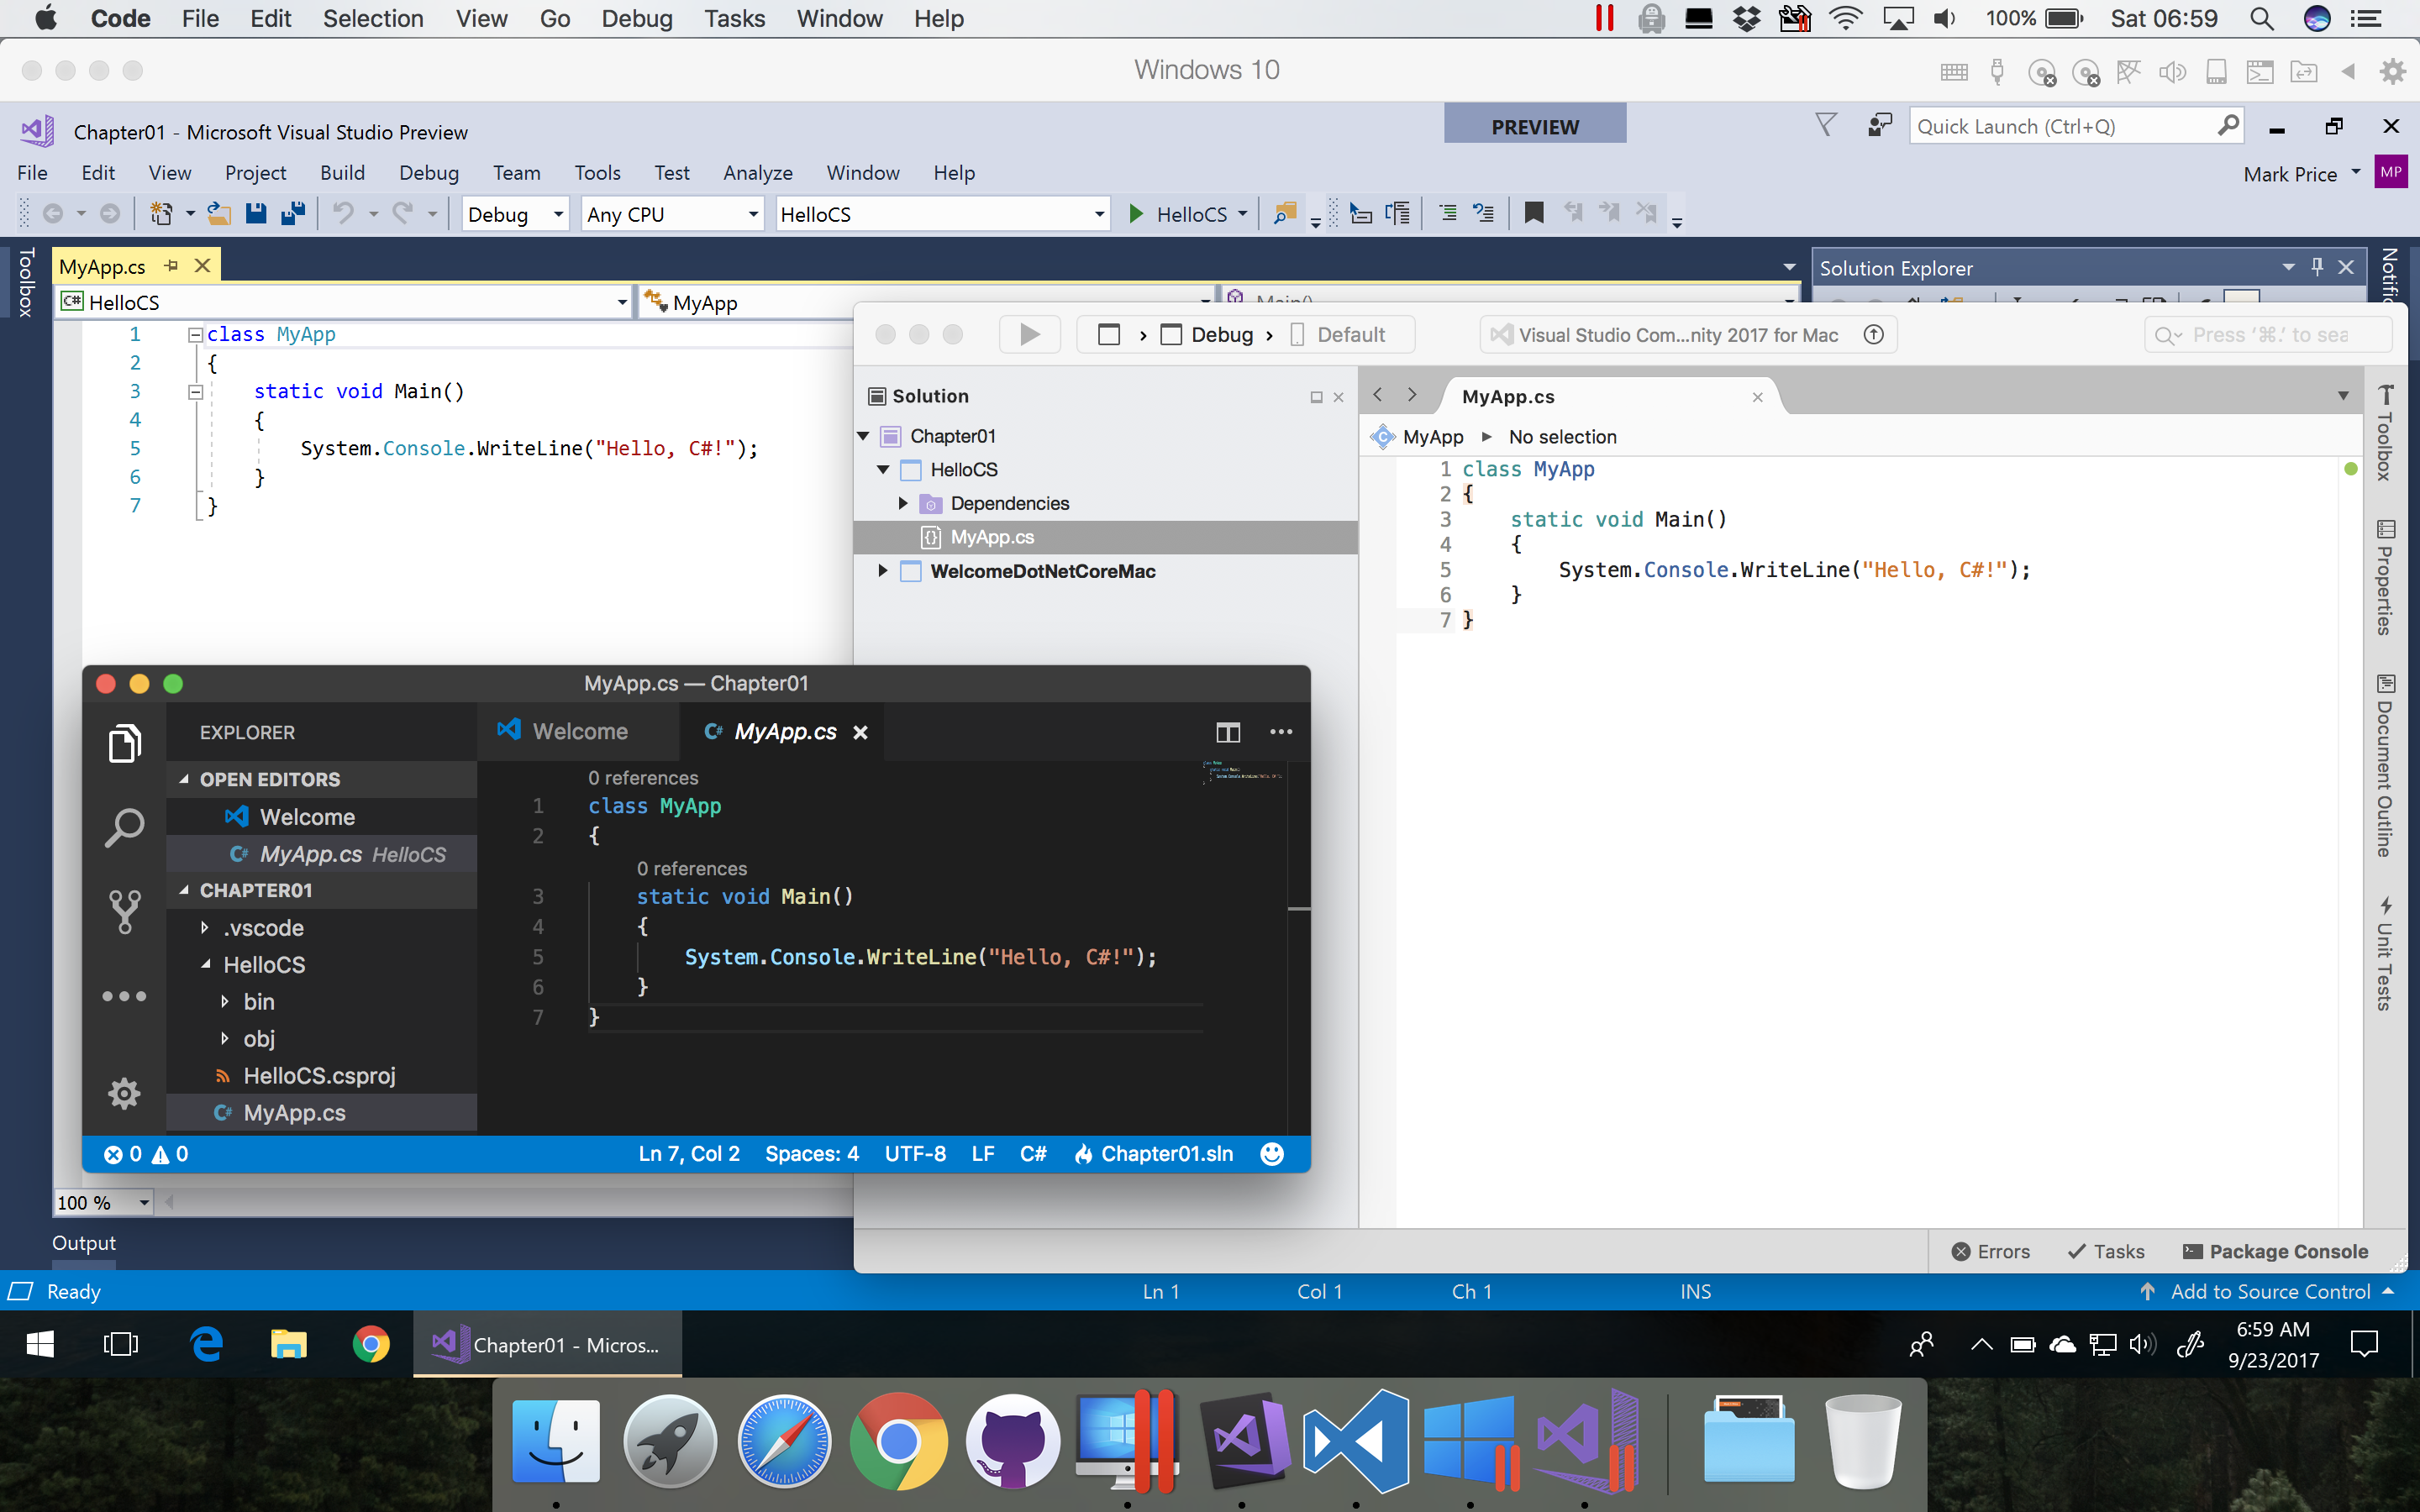Click the Output panel tab in Visual Studio
Viewport: 2420px width, 1512px height.
(x=84, y=1243)
